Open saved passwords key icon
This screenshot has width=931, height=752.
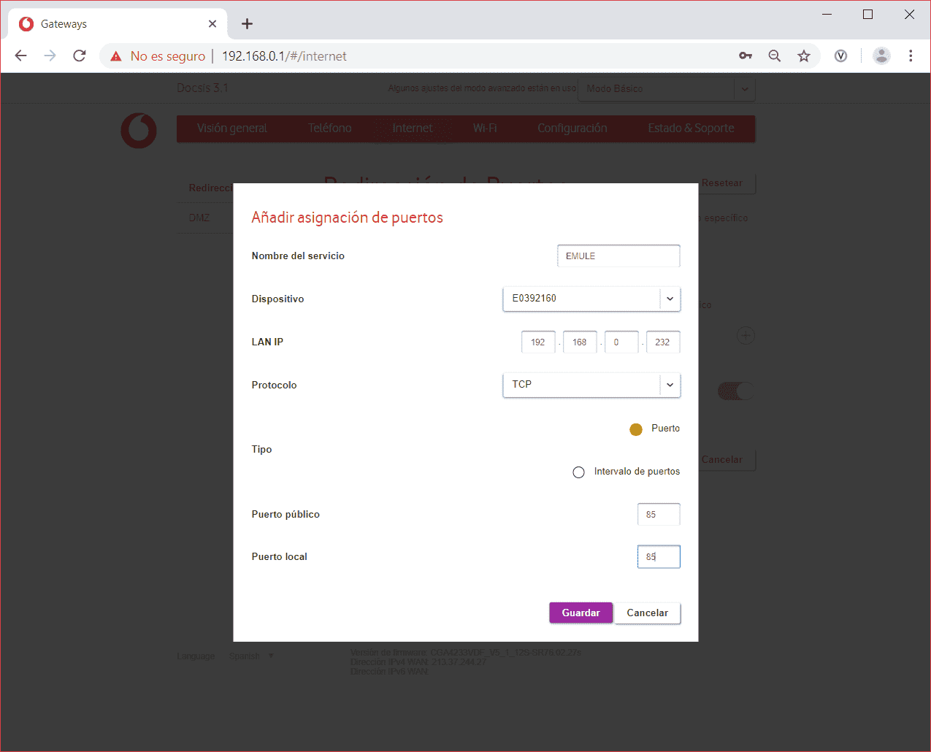click(x=746, y=55)
